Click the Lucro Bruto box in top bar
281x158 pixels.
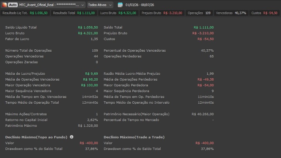pyautogui.click(x=118, y=13)
